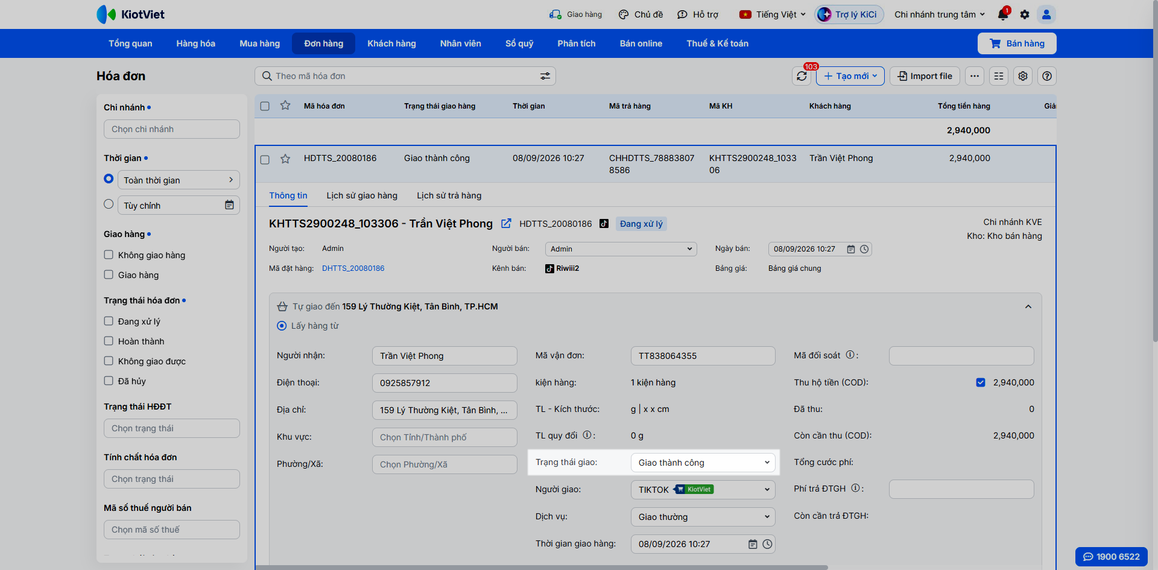The width and height of the screenshot is (1158, 570).
Task: Click the notification bell icon
Action: 1003,14
